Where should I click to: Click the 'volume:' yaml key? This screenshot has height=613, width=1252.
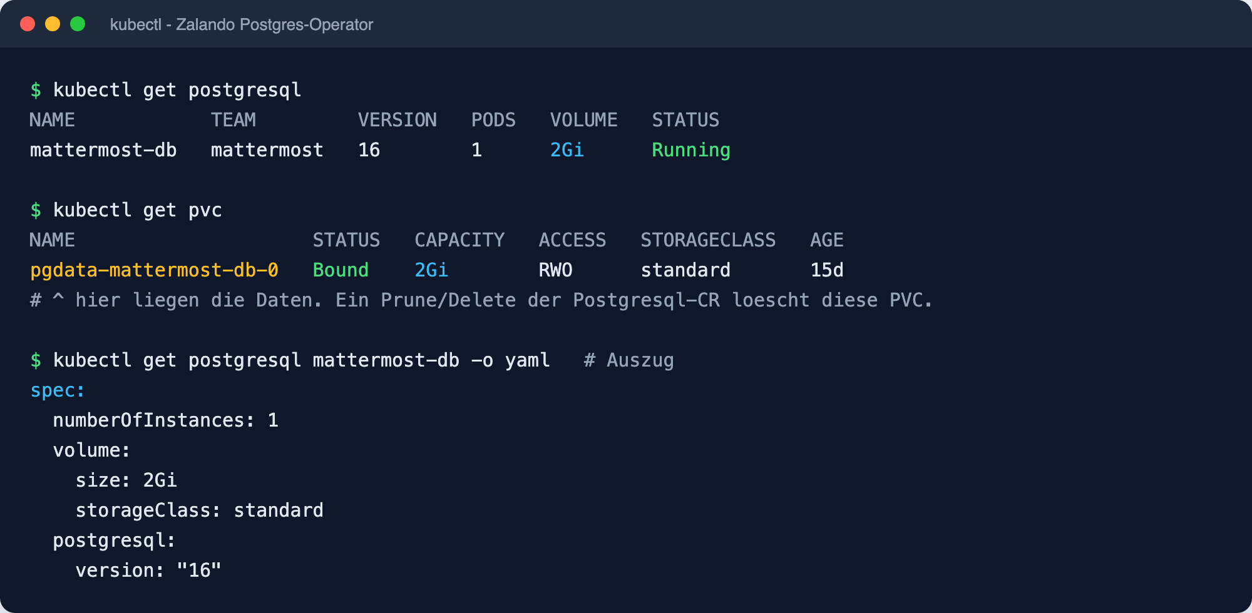[92, 450]
